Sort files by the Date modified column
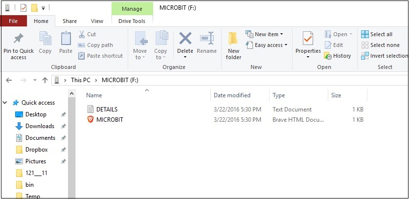 click(x=232, y=95)
